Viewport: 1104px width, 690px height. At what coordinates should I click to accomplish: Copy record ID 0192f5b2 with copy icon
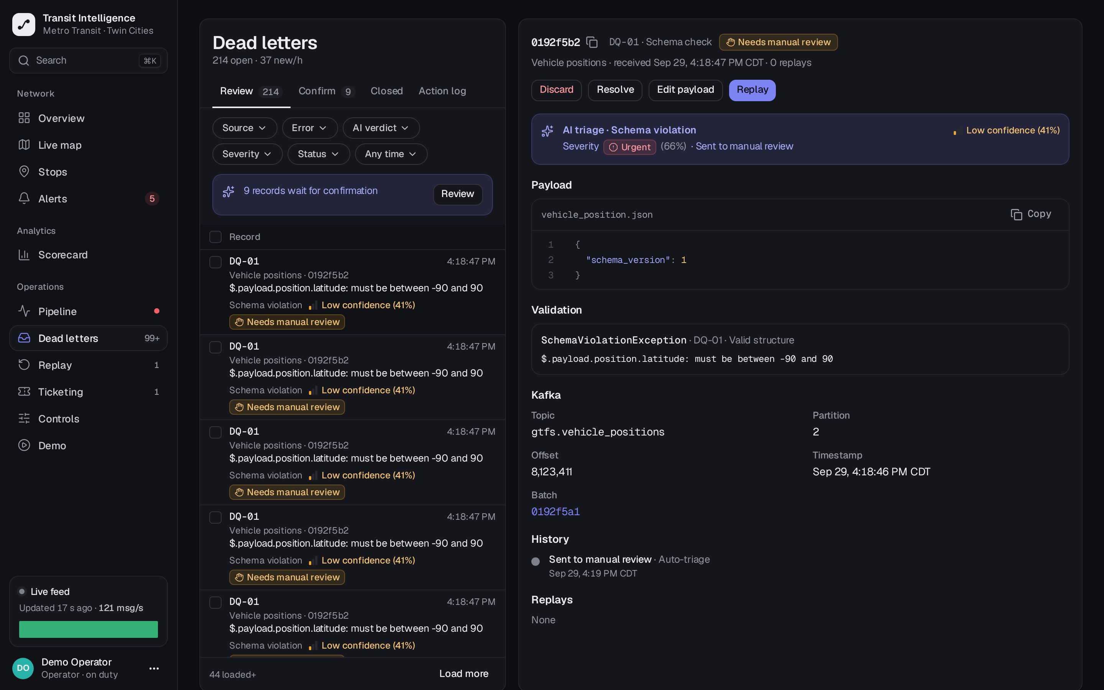coord(592,43)
